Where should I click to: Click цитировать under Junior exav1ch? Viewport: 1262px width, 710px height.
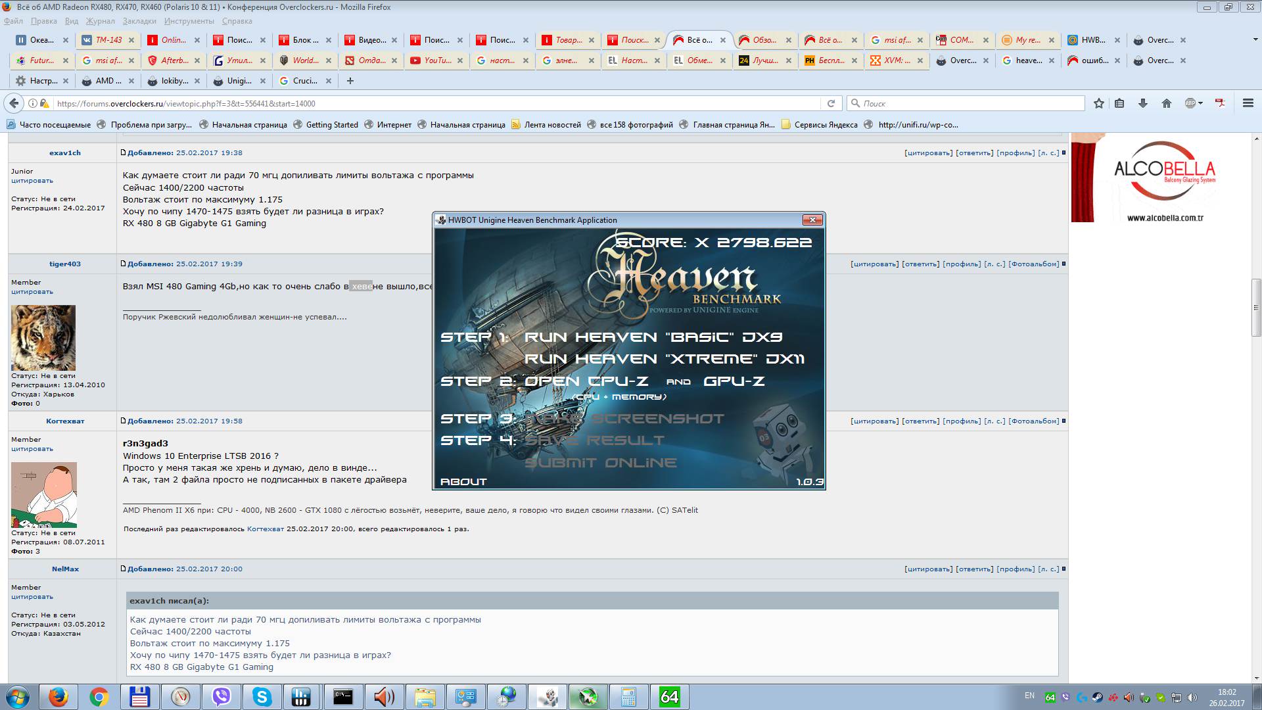coord(32,180)
